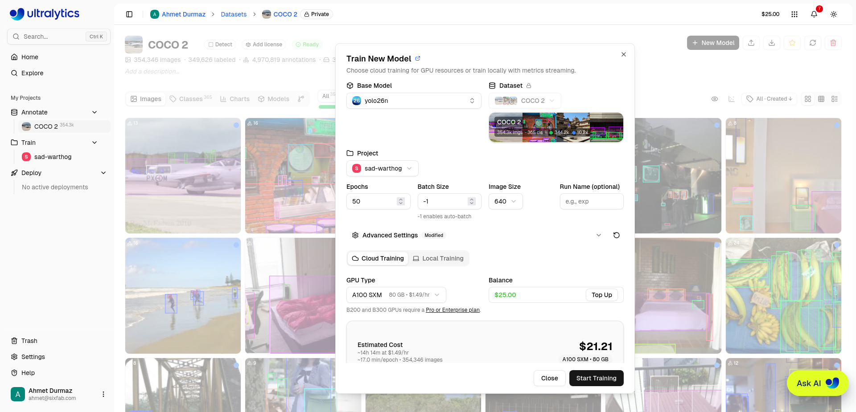Click the Run Name input field
The image size is (856, 412).
pos(592,201)
